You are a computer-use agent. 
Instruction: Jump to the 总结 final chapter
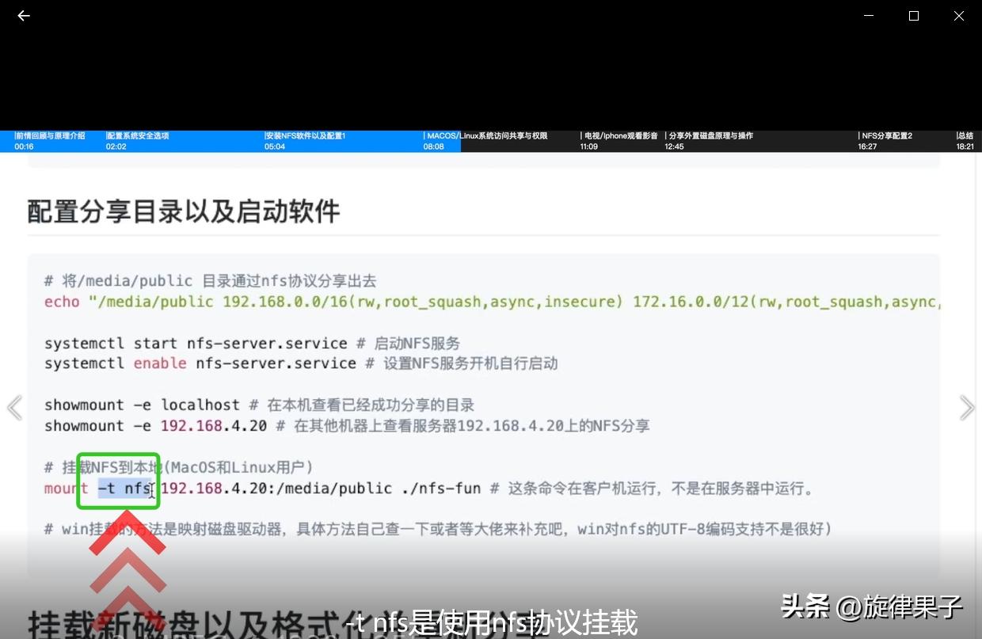(x=965, y=141)
